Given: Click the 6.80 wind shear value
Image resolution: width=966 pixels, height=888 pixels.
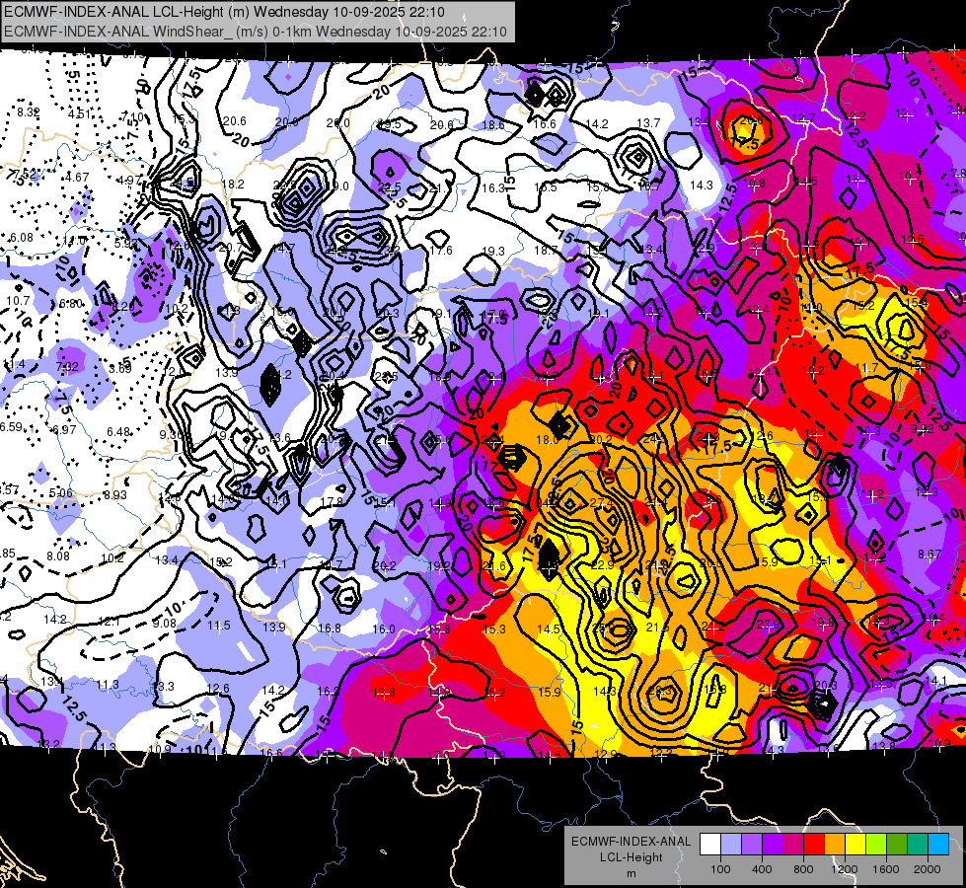Looking at the screenshot, I should (71, 303).
